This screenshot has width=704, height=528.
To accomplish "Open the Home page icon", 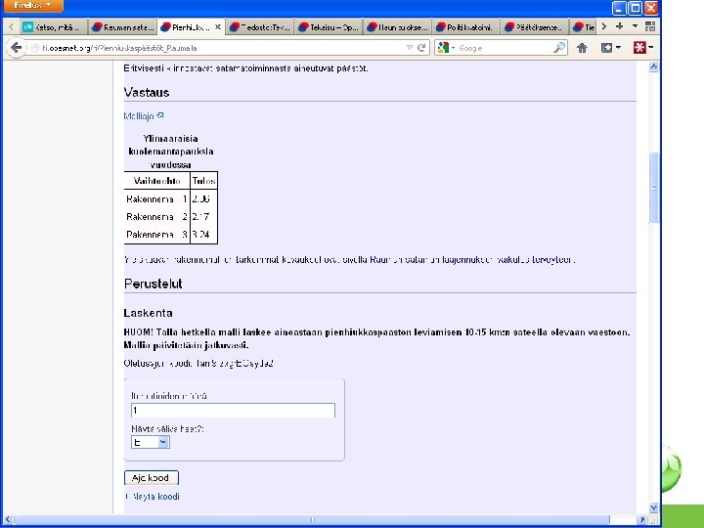I will (x=583, y=48).
